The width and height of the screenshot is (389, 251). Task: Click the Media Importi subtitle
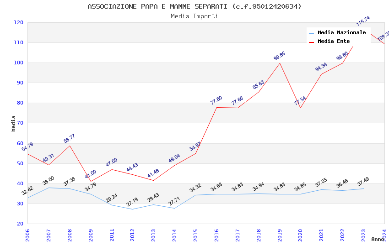pyautogui.click(x=194, y=16)
